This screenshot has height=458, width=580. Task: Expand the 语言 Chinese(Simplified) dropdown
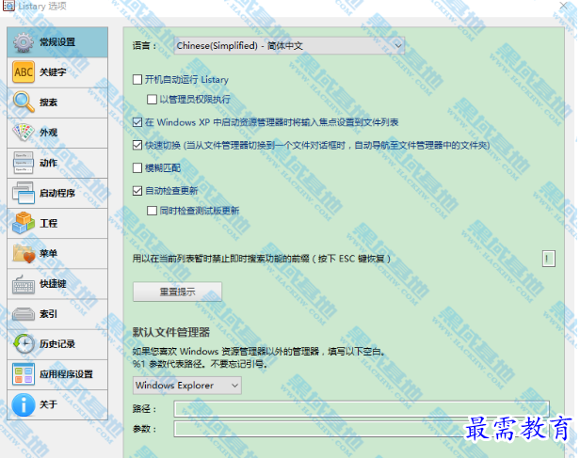coord(289,44)
